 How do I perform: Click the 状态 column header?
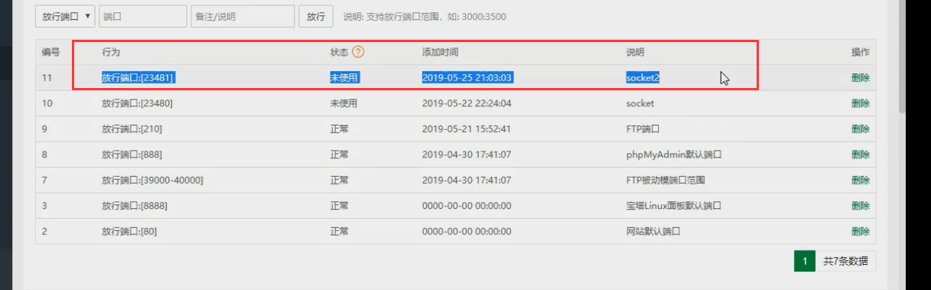pos(339,52)
